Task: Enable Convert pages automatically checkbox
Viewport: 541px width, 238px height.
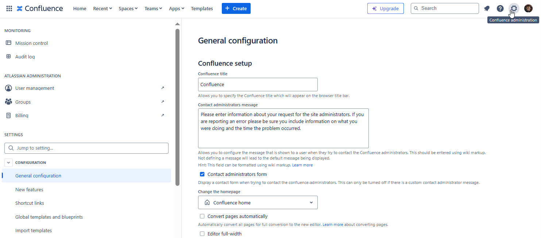Action: click(202, 216)
